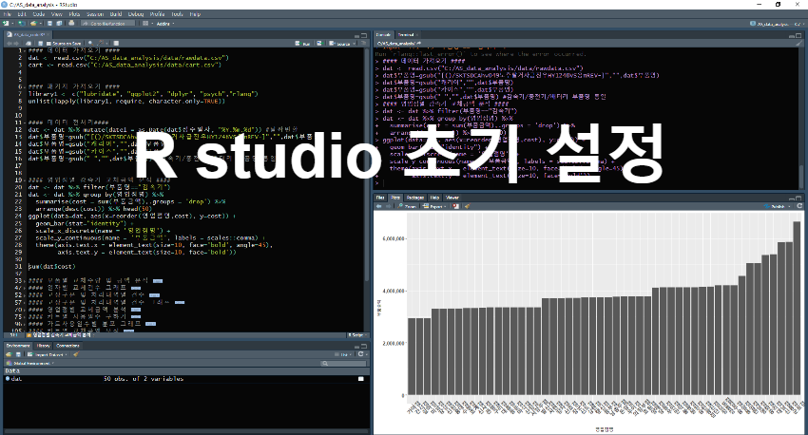Click the refresh Environment icon
808x435 pixels.
click(x=361, y=354)
